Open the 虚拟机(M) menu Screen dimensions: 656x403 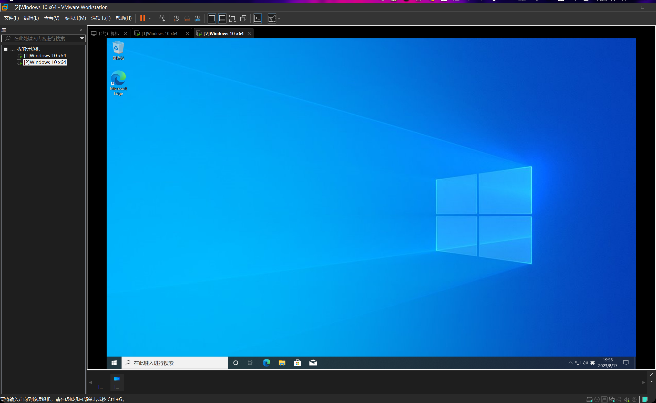(75, 18)
